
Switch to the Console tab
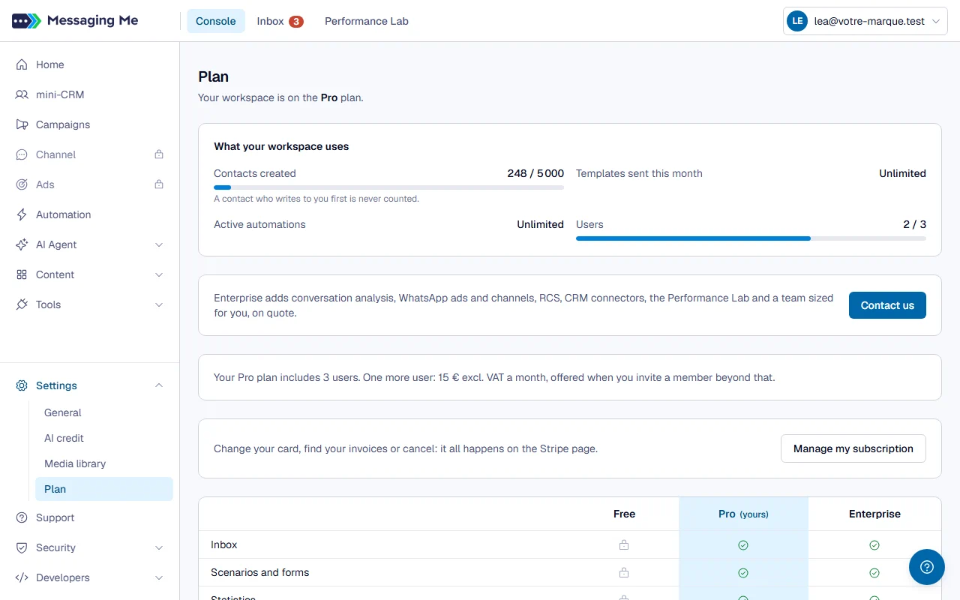(216, 21)
